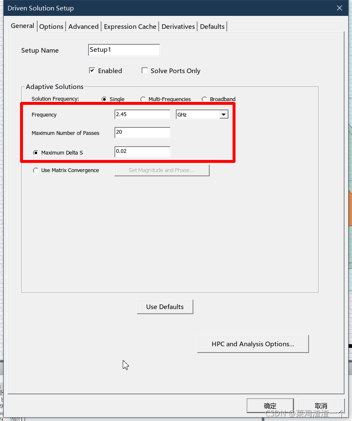Image resolution: width=352 pixels, height=421 pixels.
Task: Click the Frequency value field
Action: coord(142,114)
